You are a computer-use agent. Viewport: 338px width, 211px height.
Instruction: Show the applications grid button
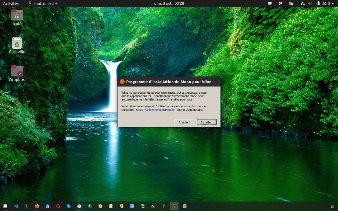[332, 206]
